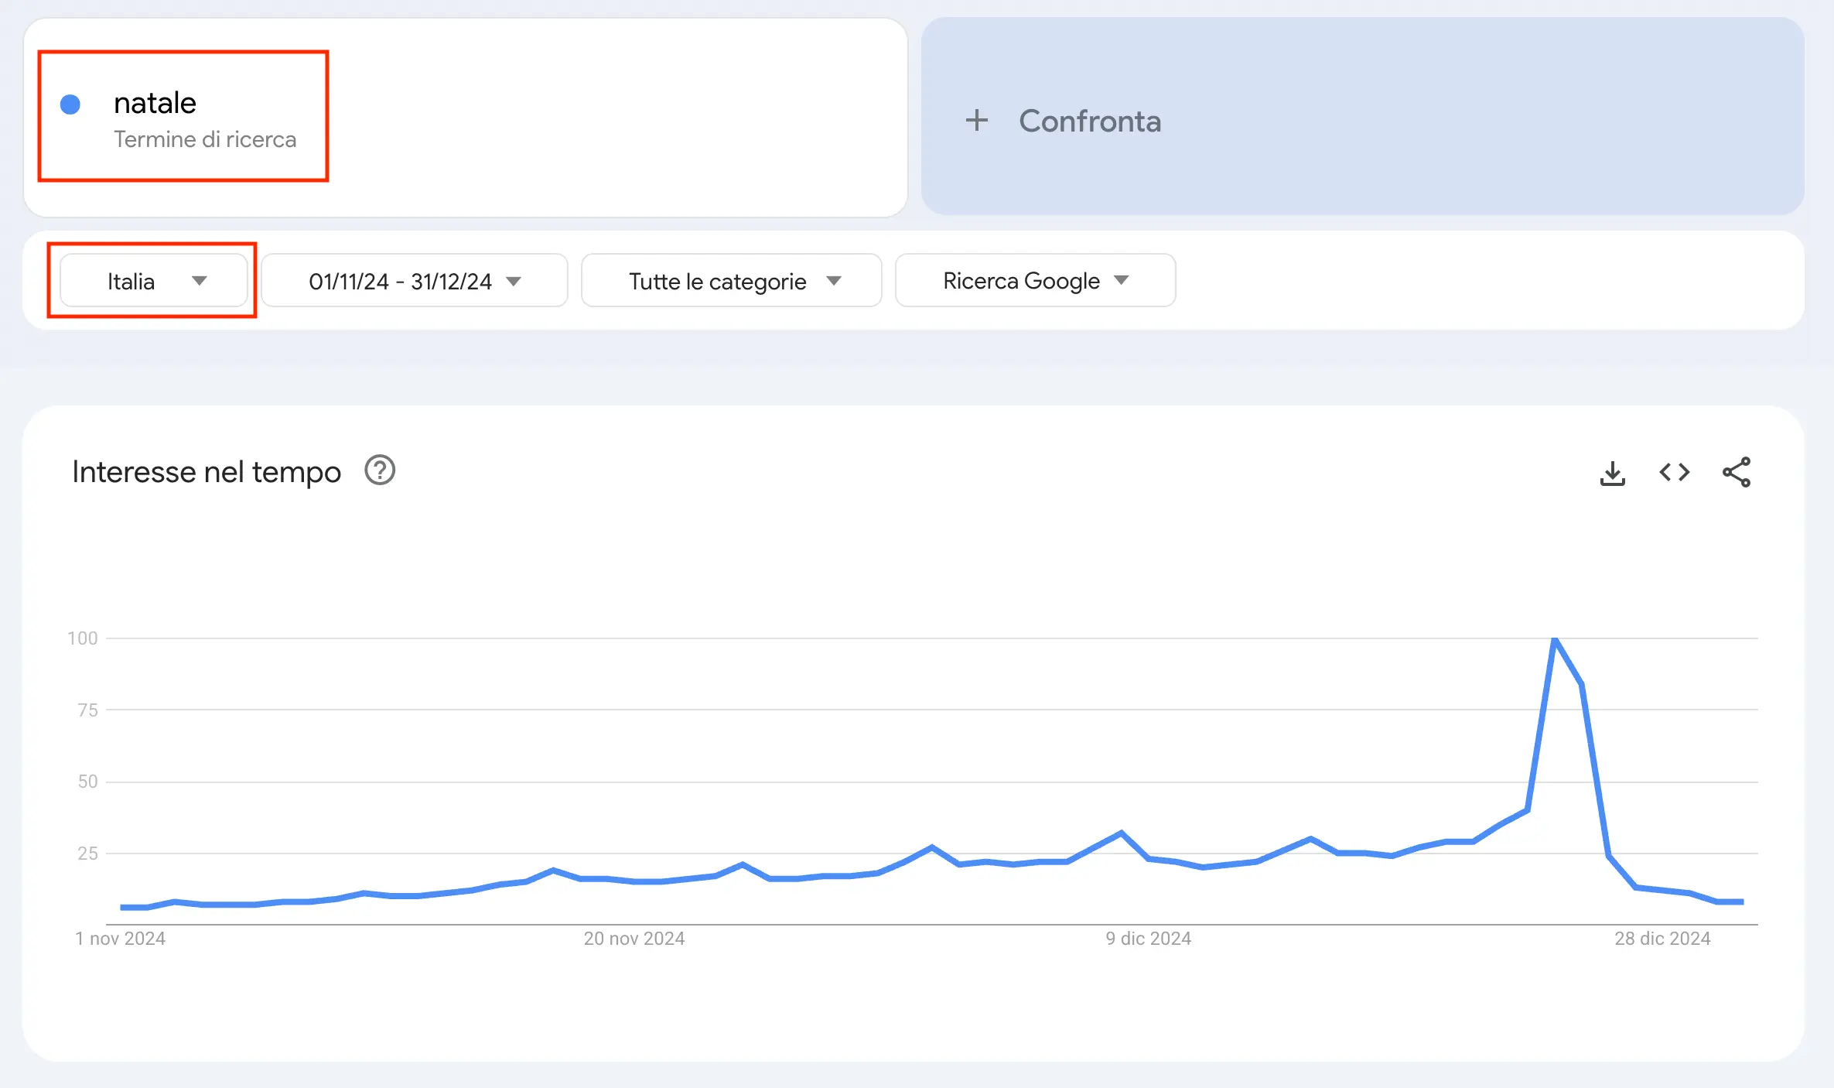Share the Interesse nel tempo chart
The height and width of the screenshot is (1088, 1834).
pos(1736,472)
